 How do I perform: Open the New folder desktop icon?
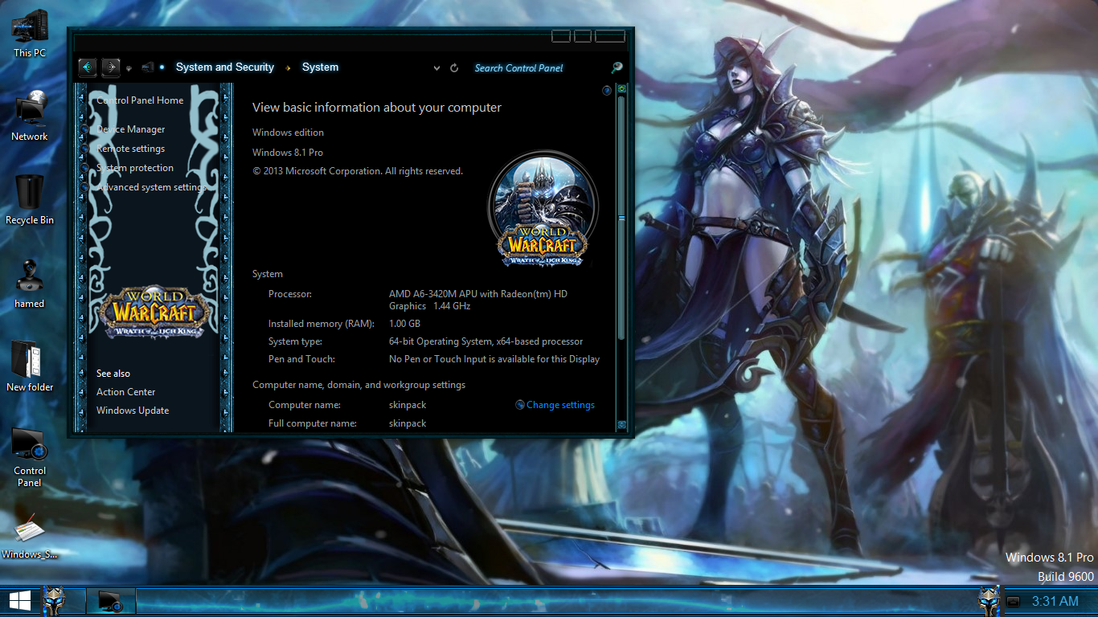tap(30, 366)
